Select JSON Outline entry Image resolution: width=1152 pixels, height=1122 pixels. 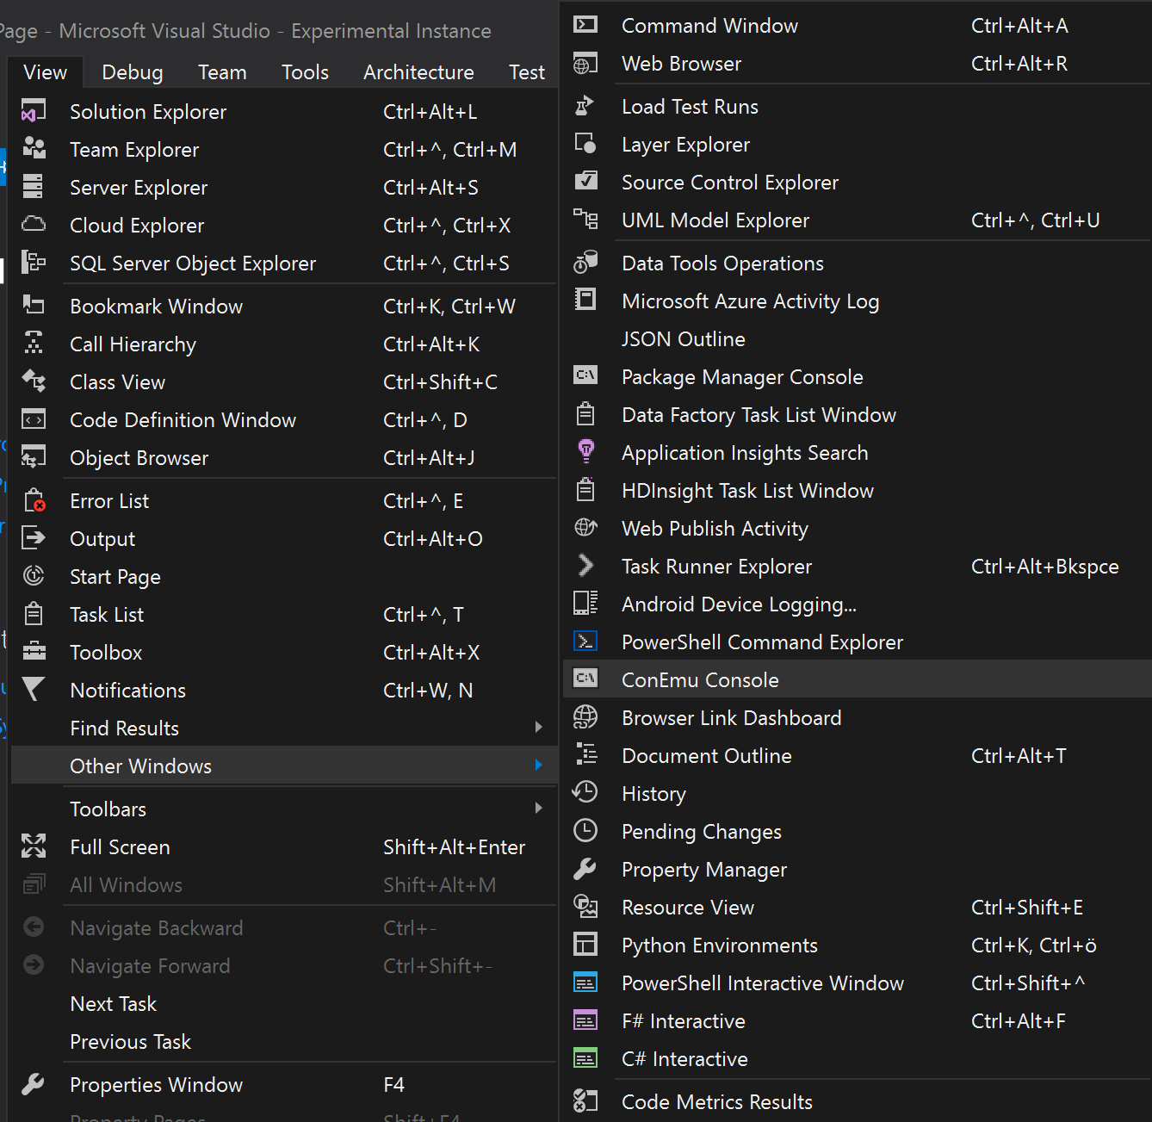click(857, 339)
